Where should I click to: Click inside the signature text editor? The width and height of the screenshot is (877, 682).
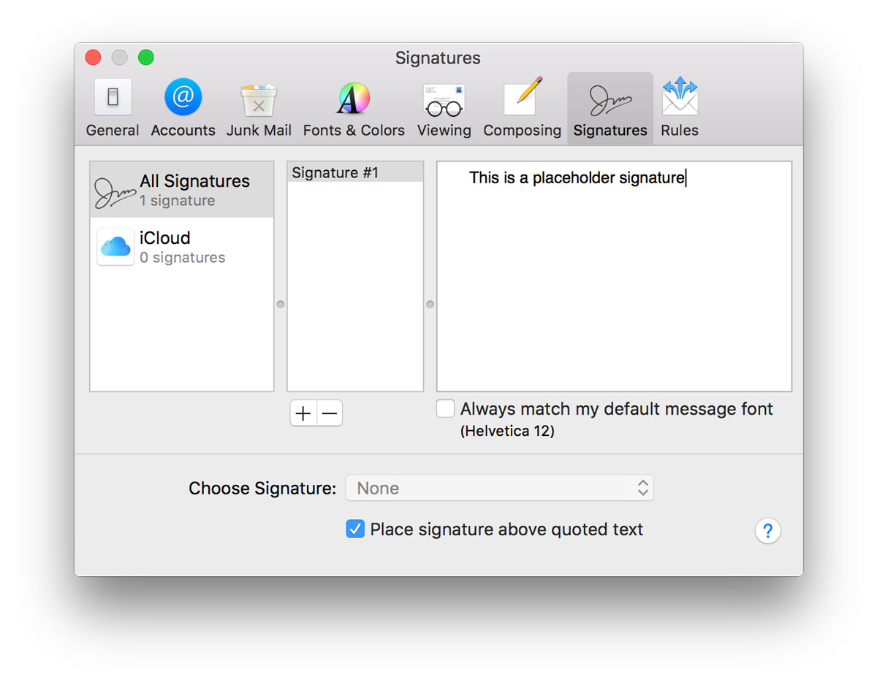click(614, 285)
